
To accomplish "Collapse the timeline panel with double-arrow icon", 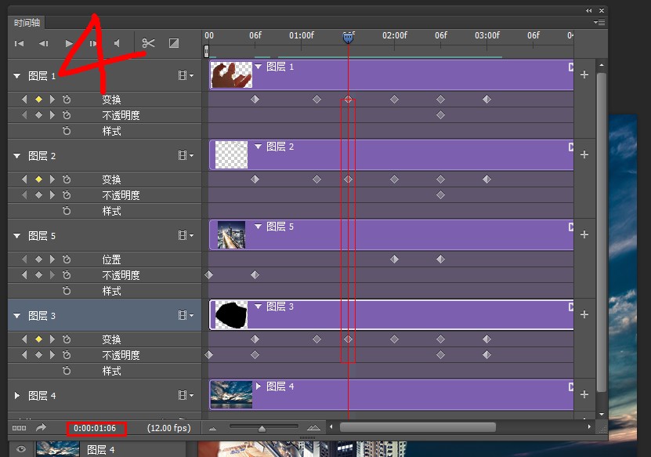I will pos(589,10).
